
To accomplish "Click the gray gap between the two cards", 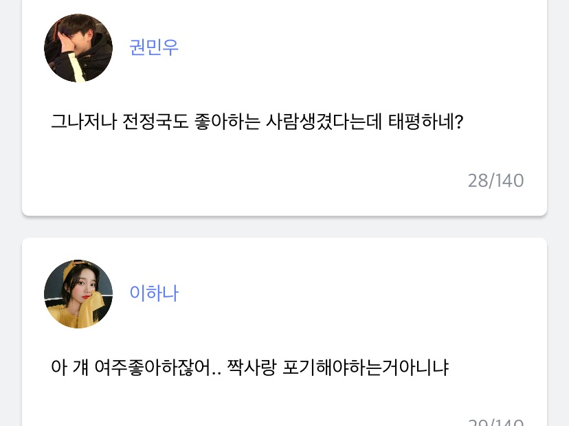I will tap(284, 227).
